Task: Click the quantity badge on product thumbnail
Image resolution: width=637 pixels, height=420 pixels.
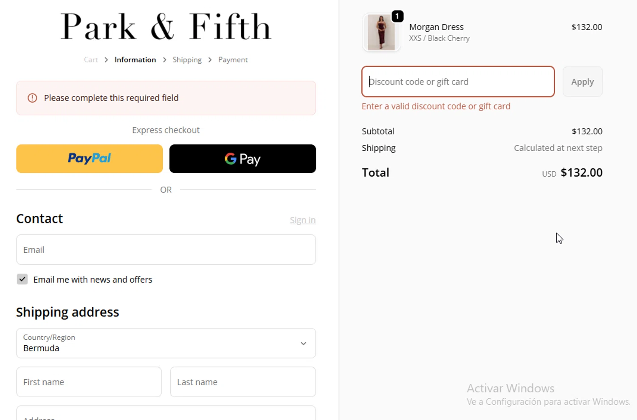Action: click(x=397, y=16)
